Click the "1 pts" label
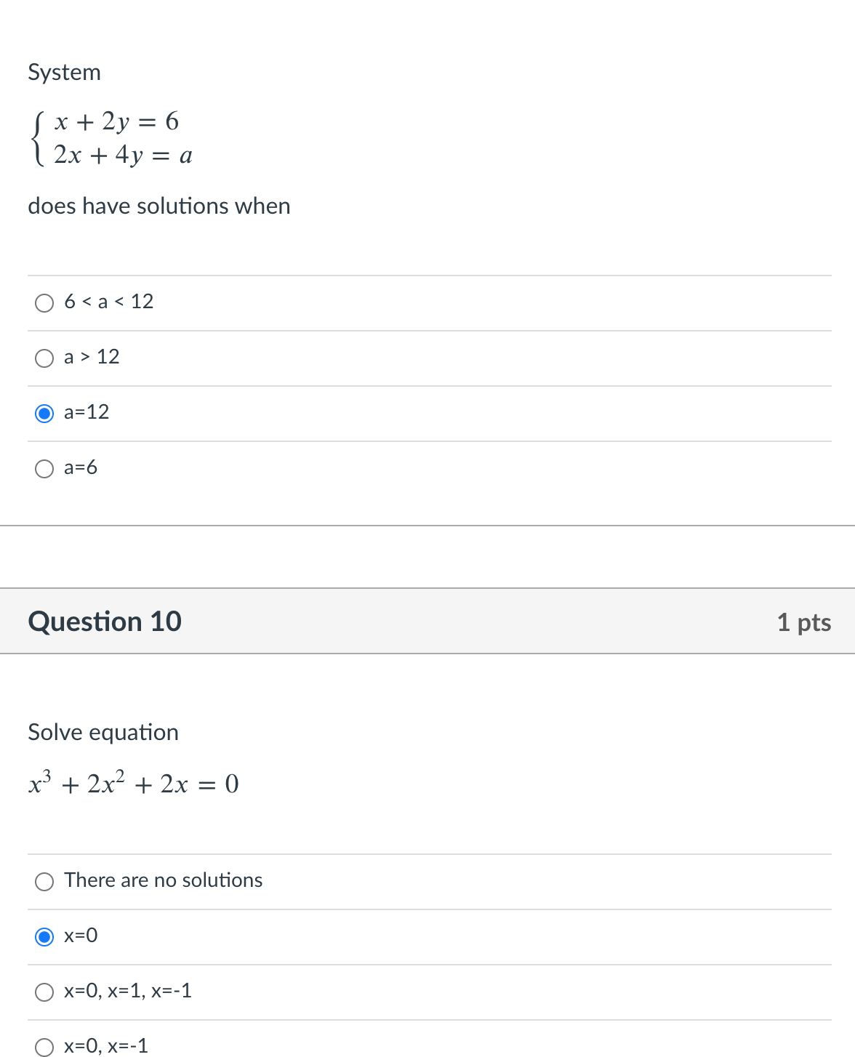Viewport: 855px width, 1057px height. tap(804, 622)
